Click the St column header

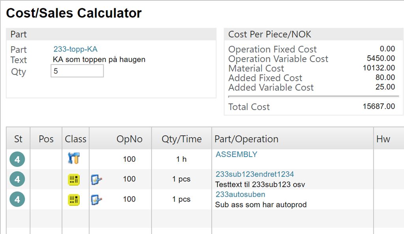coord(18,139)
